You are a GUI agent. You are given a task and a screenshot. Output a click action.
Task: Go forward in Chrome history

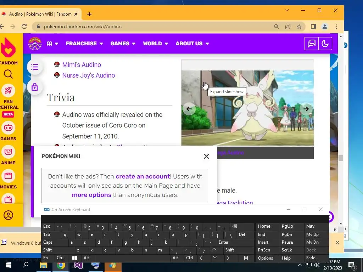pyautogui.click(x=13, y=27)
